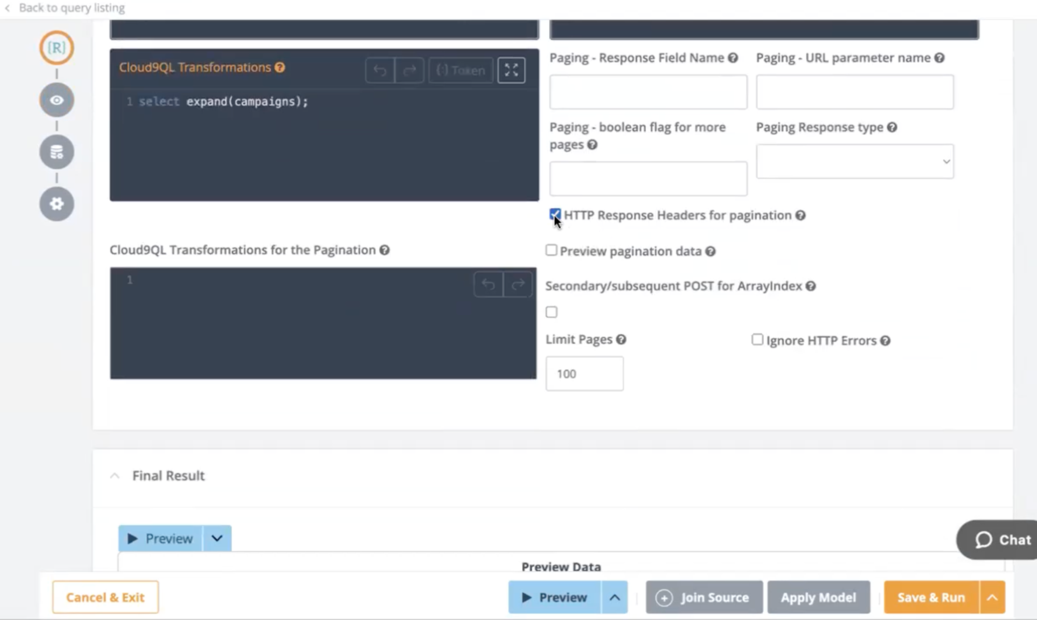Click the REST source step icon in sidebar
1037x620 pixels.
(x=57, y=48)
